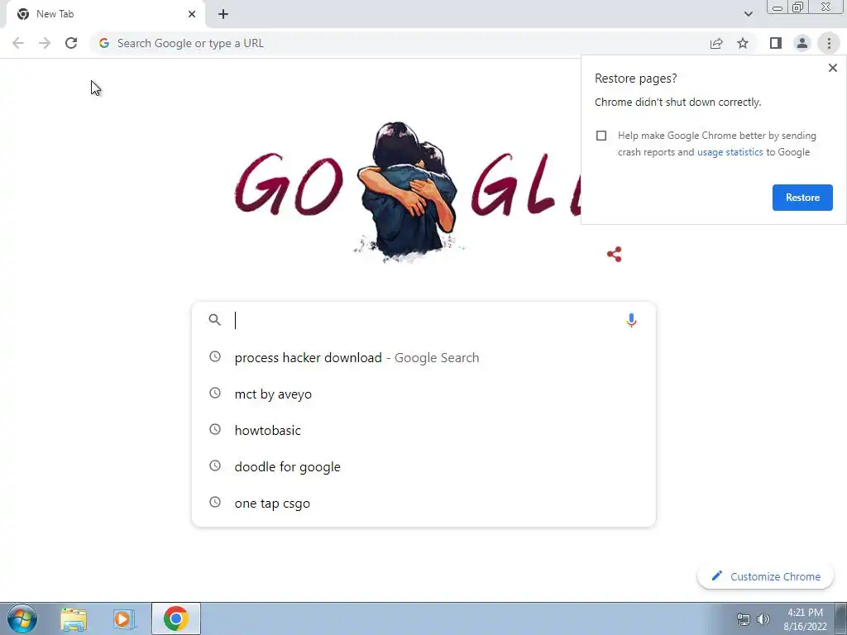
Task: Focus the address bar URL field
Action: (x=400, y=43)
